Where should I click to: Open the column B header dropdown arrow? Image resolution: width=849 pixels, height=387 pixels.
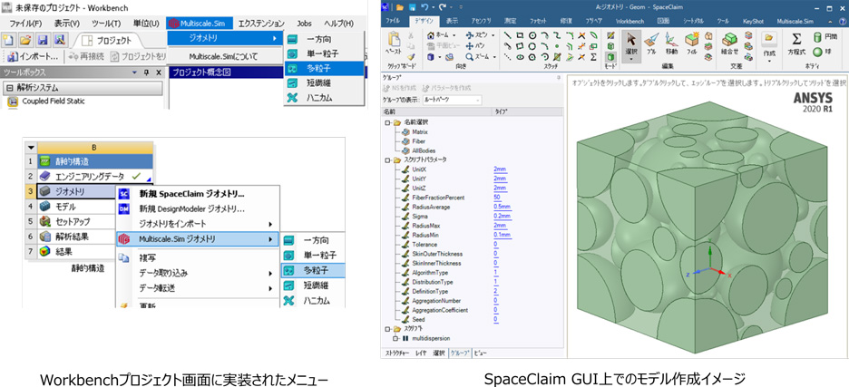[31, 147]
